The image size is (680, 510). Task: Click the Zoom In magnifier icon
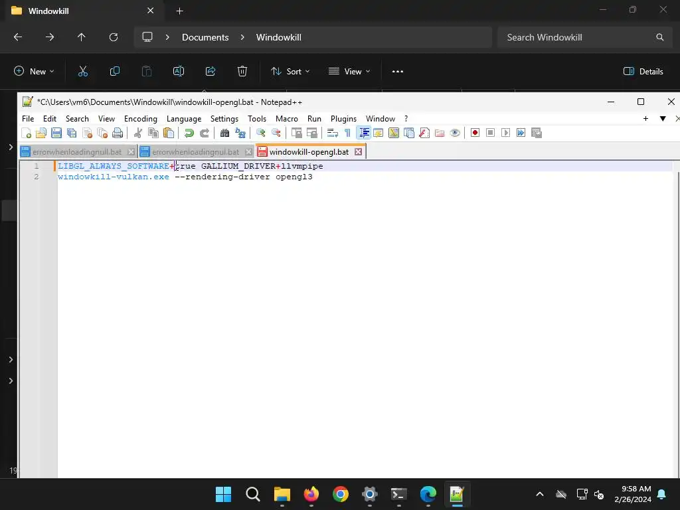pos(260,133)
